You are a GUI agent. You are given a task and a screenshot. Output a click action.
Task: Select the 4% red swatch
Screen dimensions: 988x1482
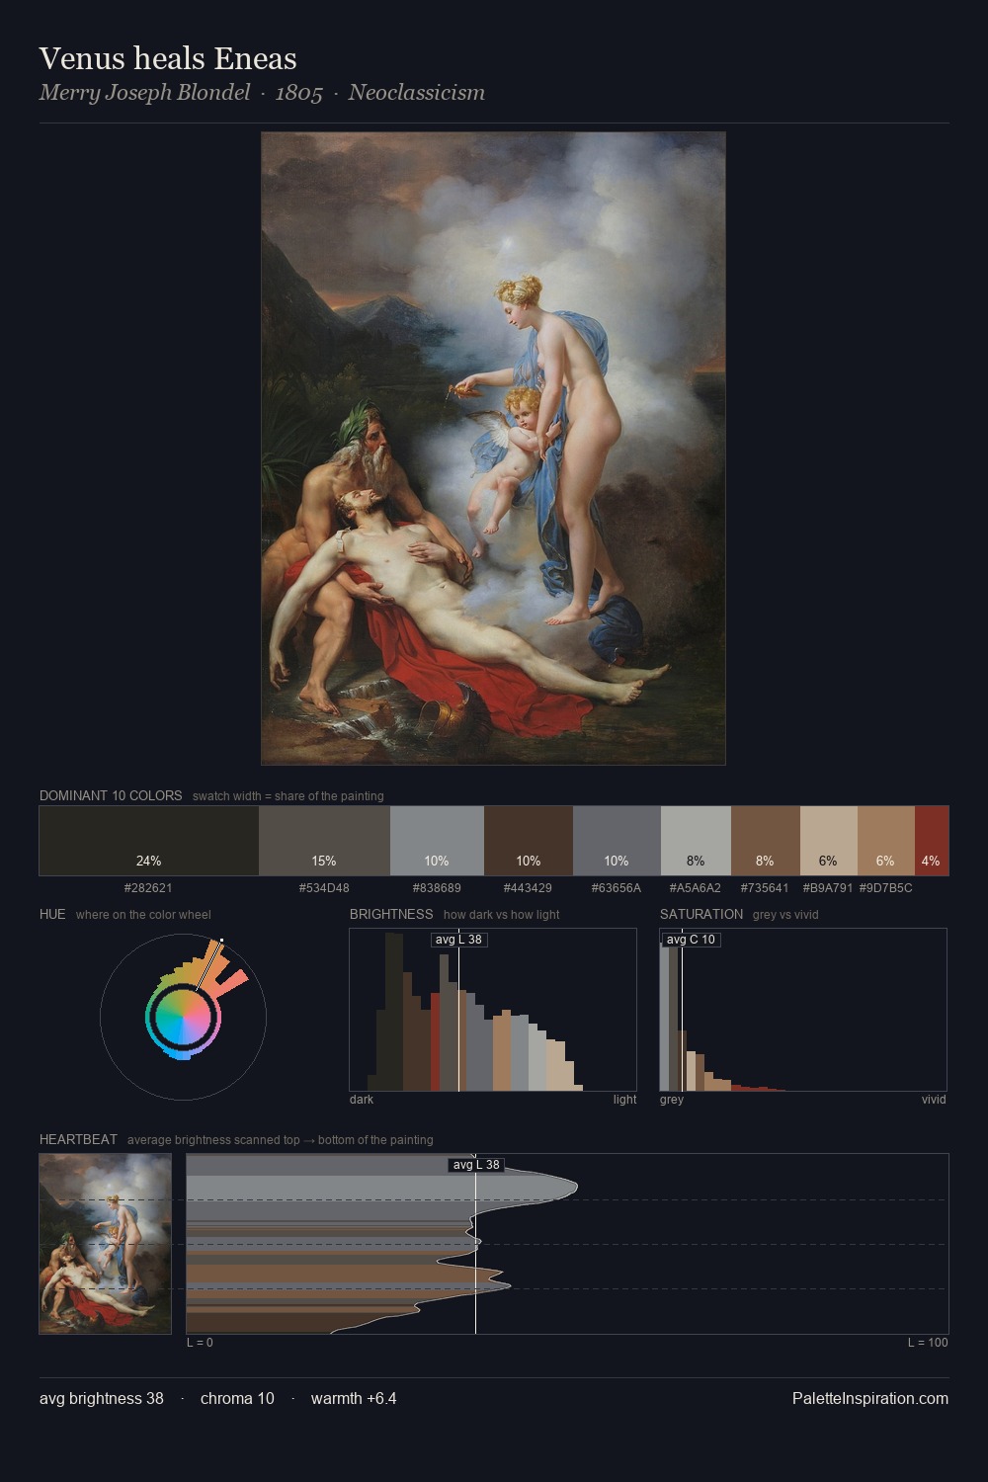coord(932,841)
